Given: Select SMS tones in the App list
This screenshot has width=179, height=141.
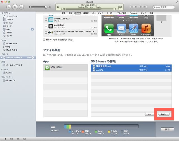Looking at the screenshot, I should click(x=65, y=68).
